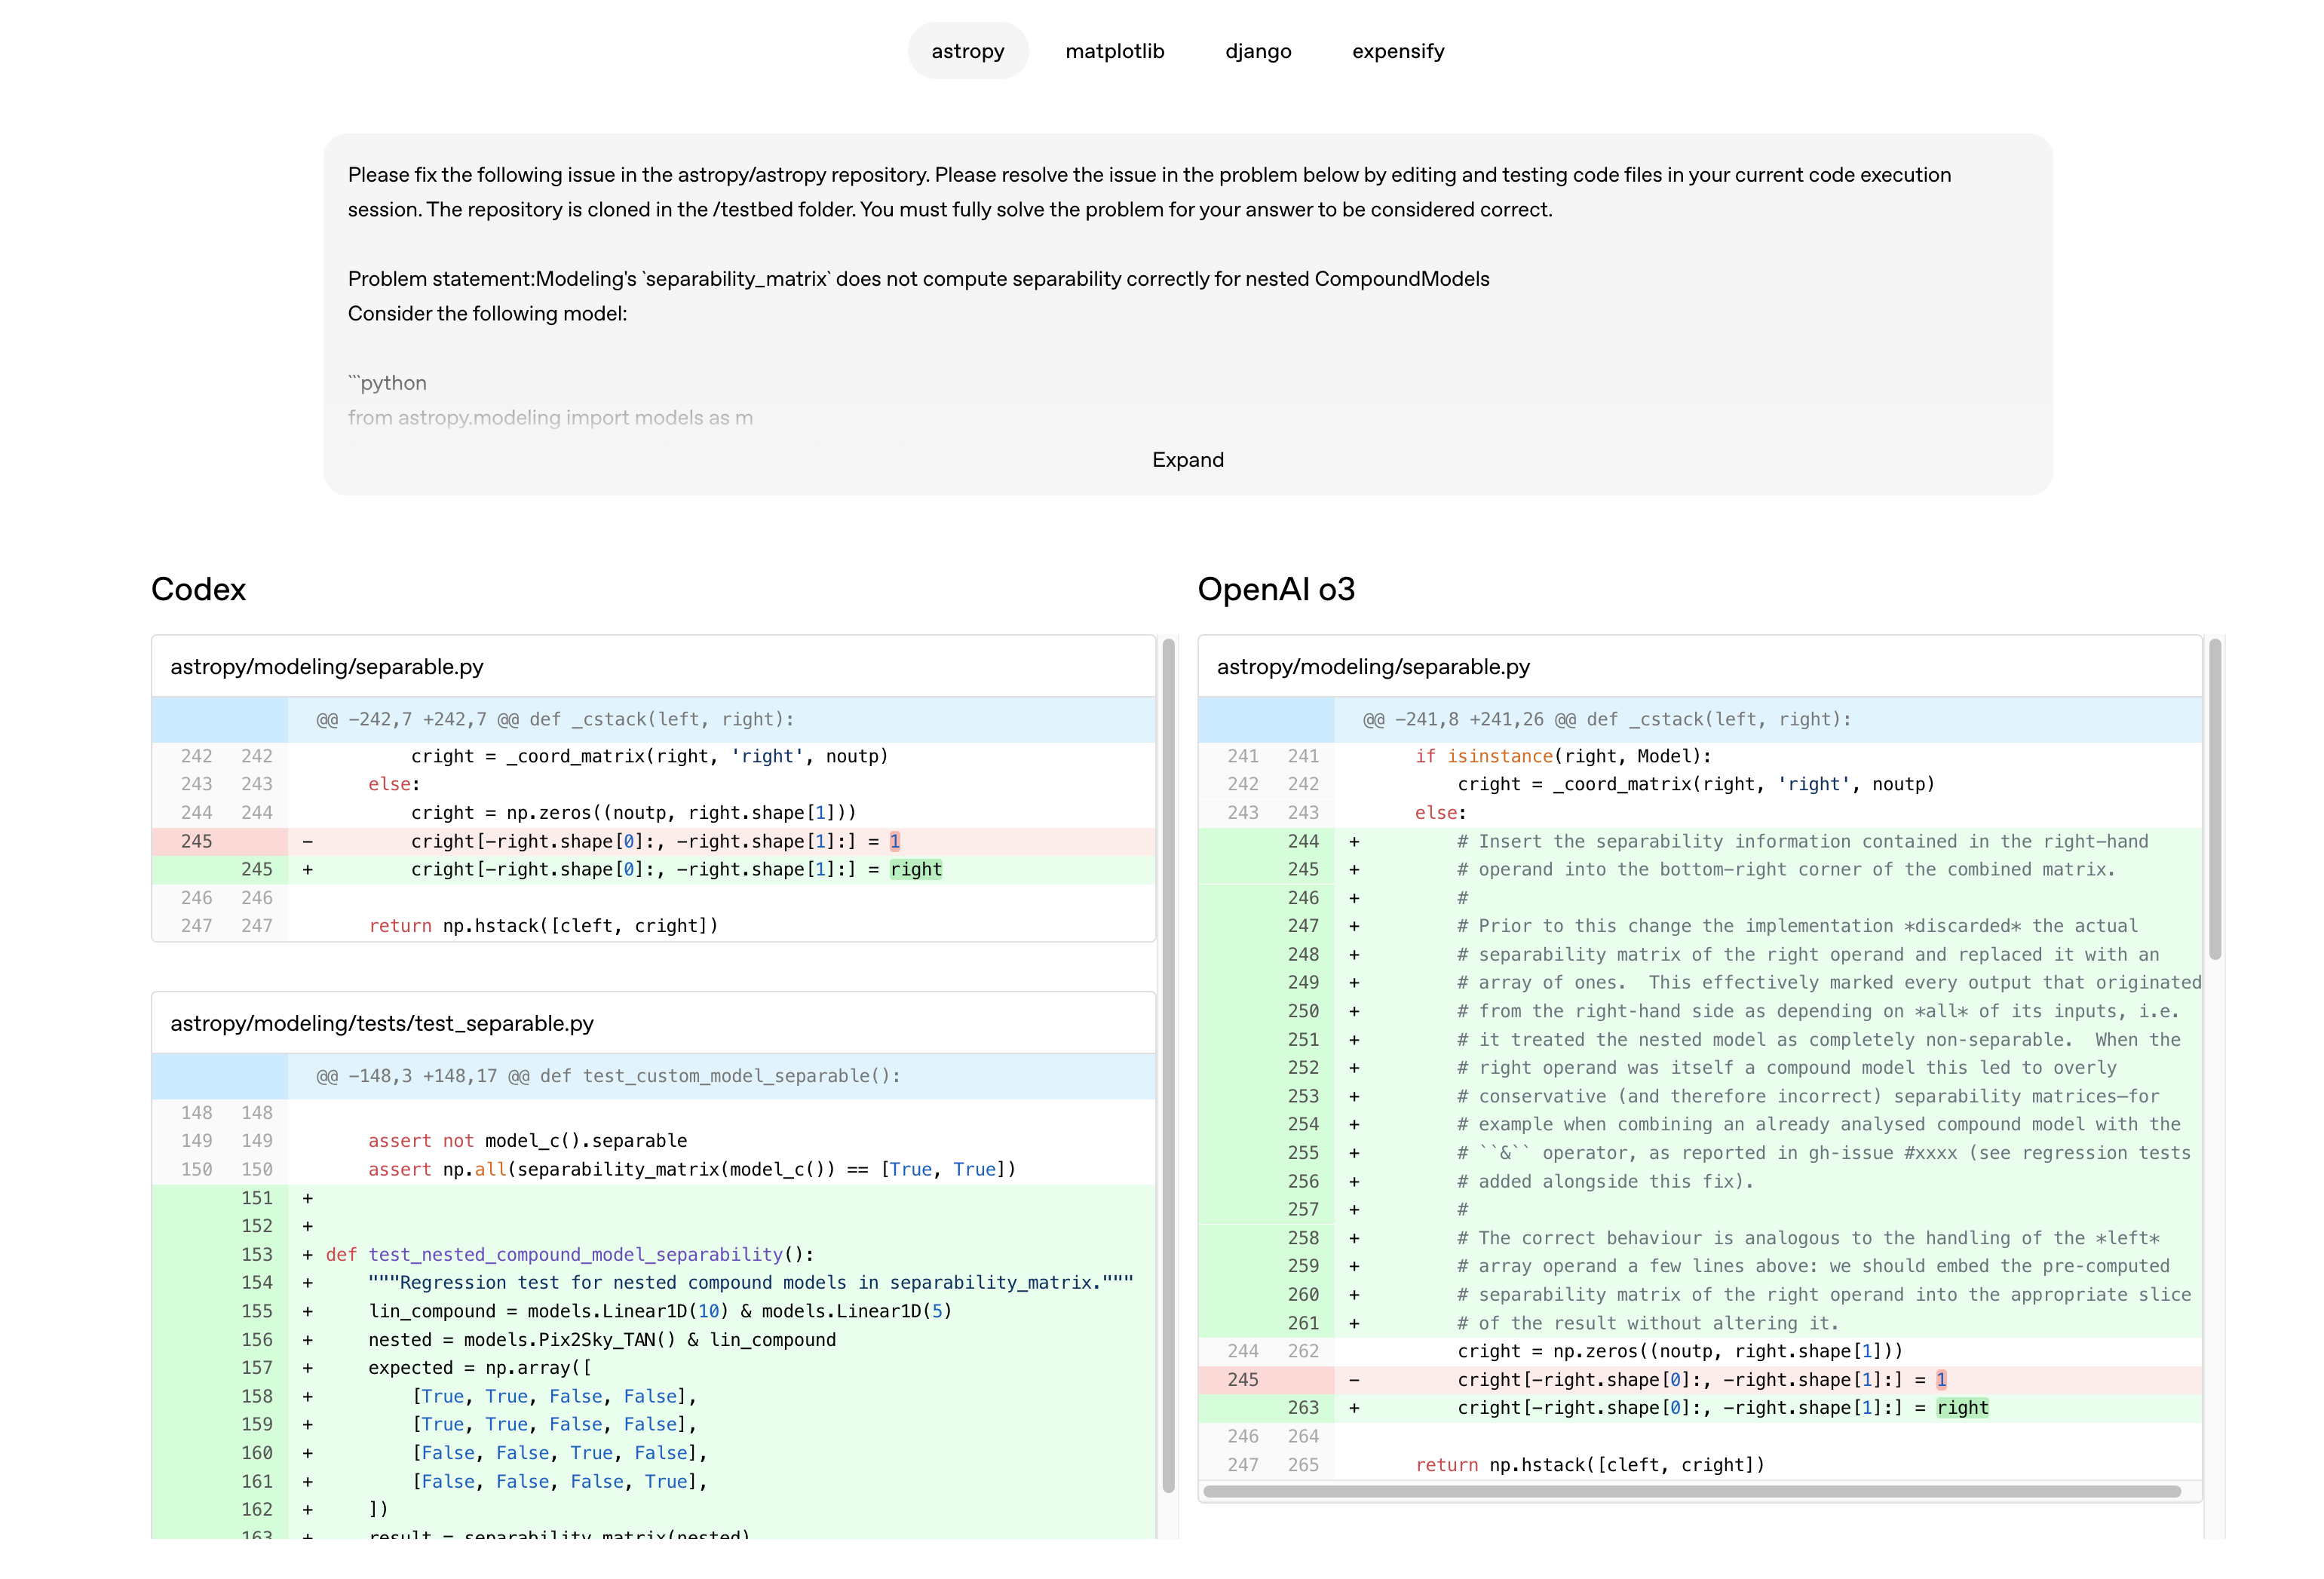The width and height of the screenshot is (2324, 1579).
Task: Click o3 removed line 245 ending in '= 1'
Action: 1700,1380
